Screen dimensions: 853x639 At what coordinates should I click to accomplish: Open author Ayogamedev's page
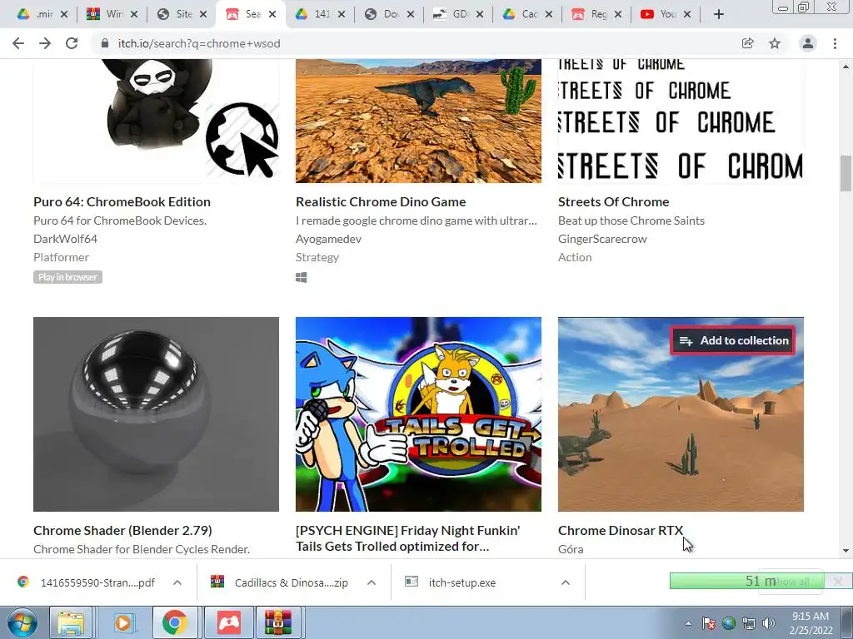[328, 239]
